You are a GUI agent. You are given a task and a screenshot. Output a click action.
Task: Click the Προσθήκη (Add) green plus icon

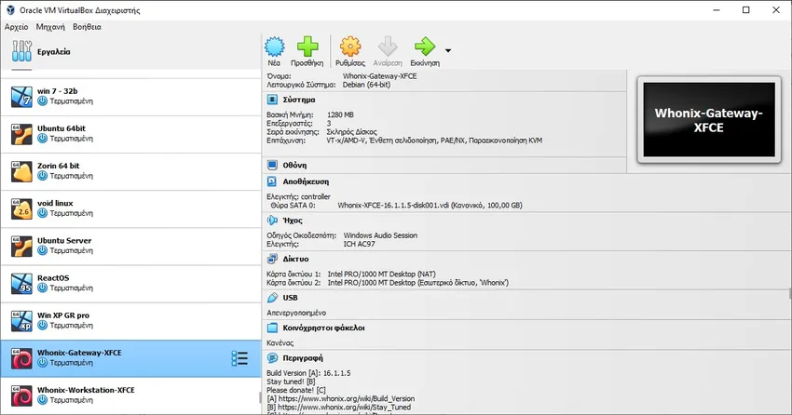pos(307,47)
